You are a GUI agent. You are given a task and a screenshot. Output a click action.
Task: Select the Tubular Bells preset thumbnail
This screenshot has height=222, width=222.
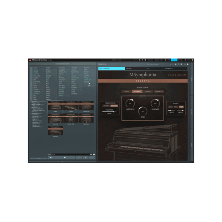[71, 119]
